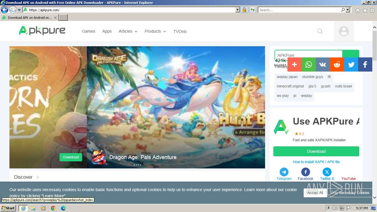
Task: Click the APKPure app logo icon
Action: point(281,127)
